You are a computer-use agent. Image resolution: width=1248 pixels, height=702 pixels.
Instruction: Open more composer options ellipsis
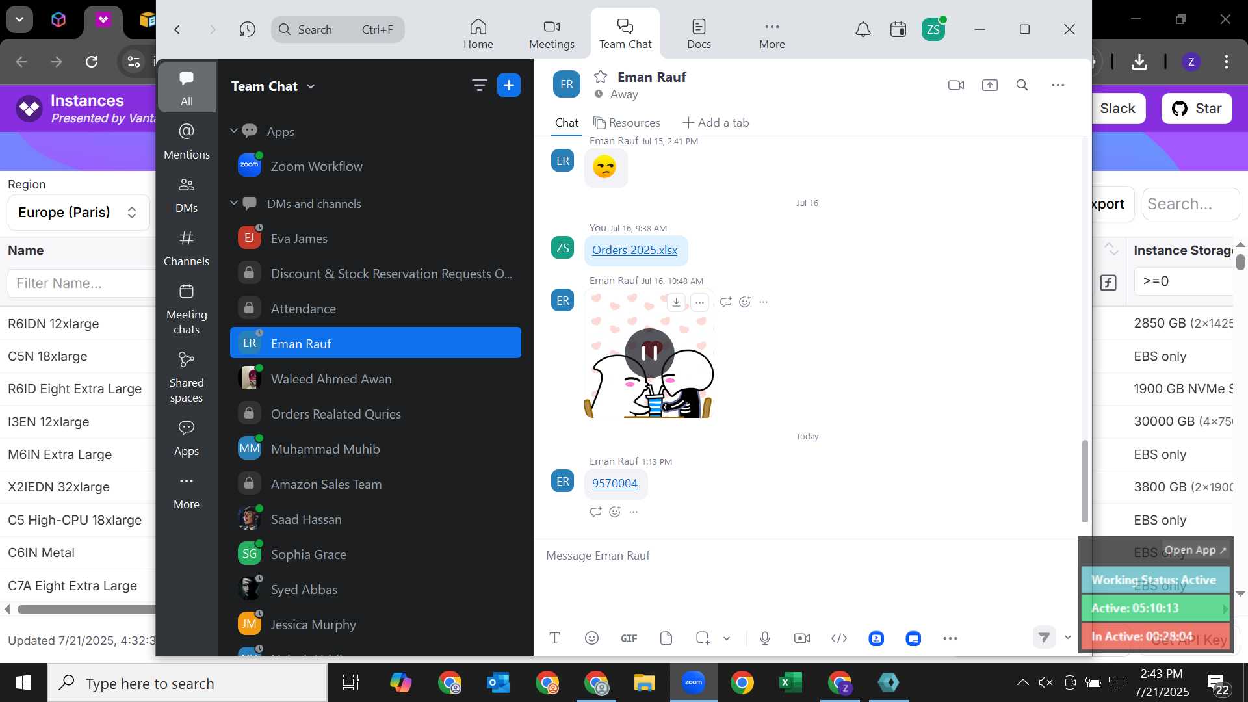950,638
